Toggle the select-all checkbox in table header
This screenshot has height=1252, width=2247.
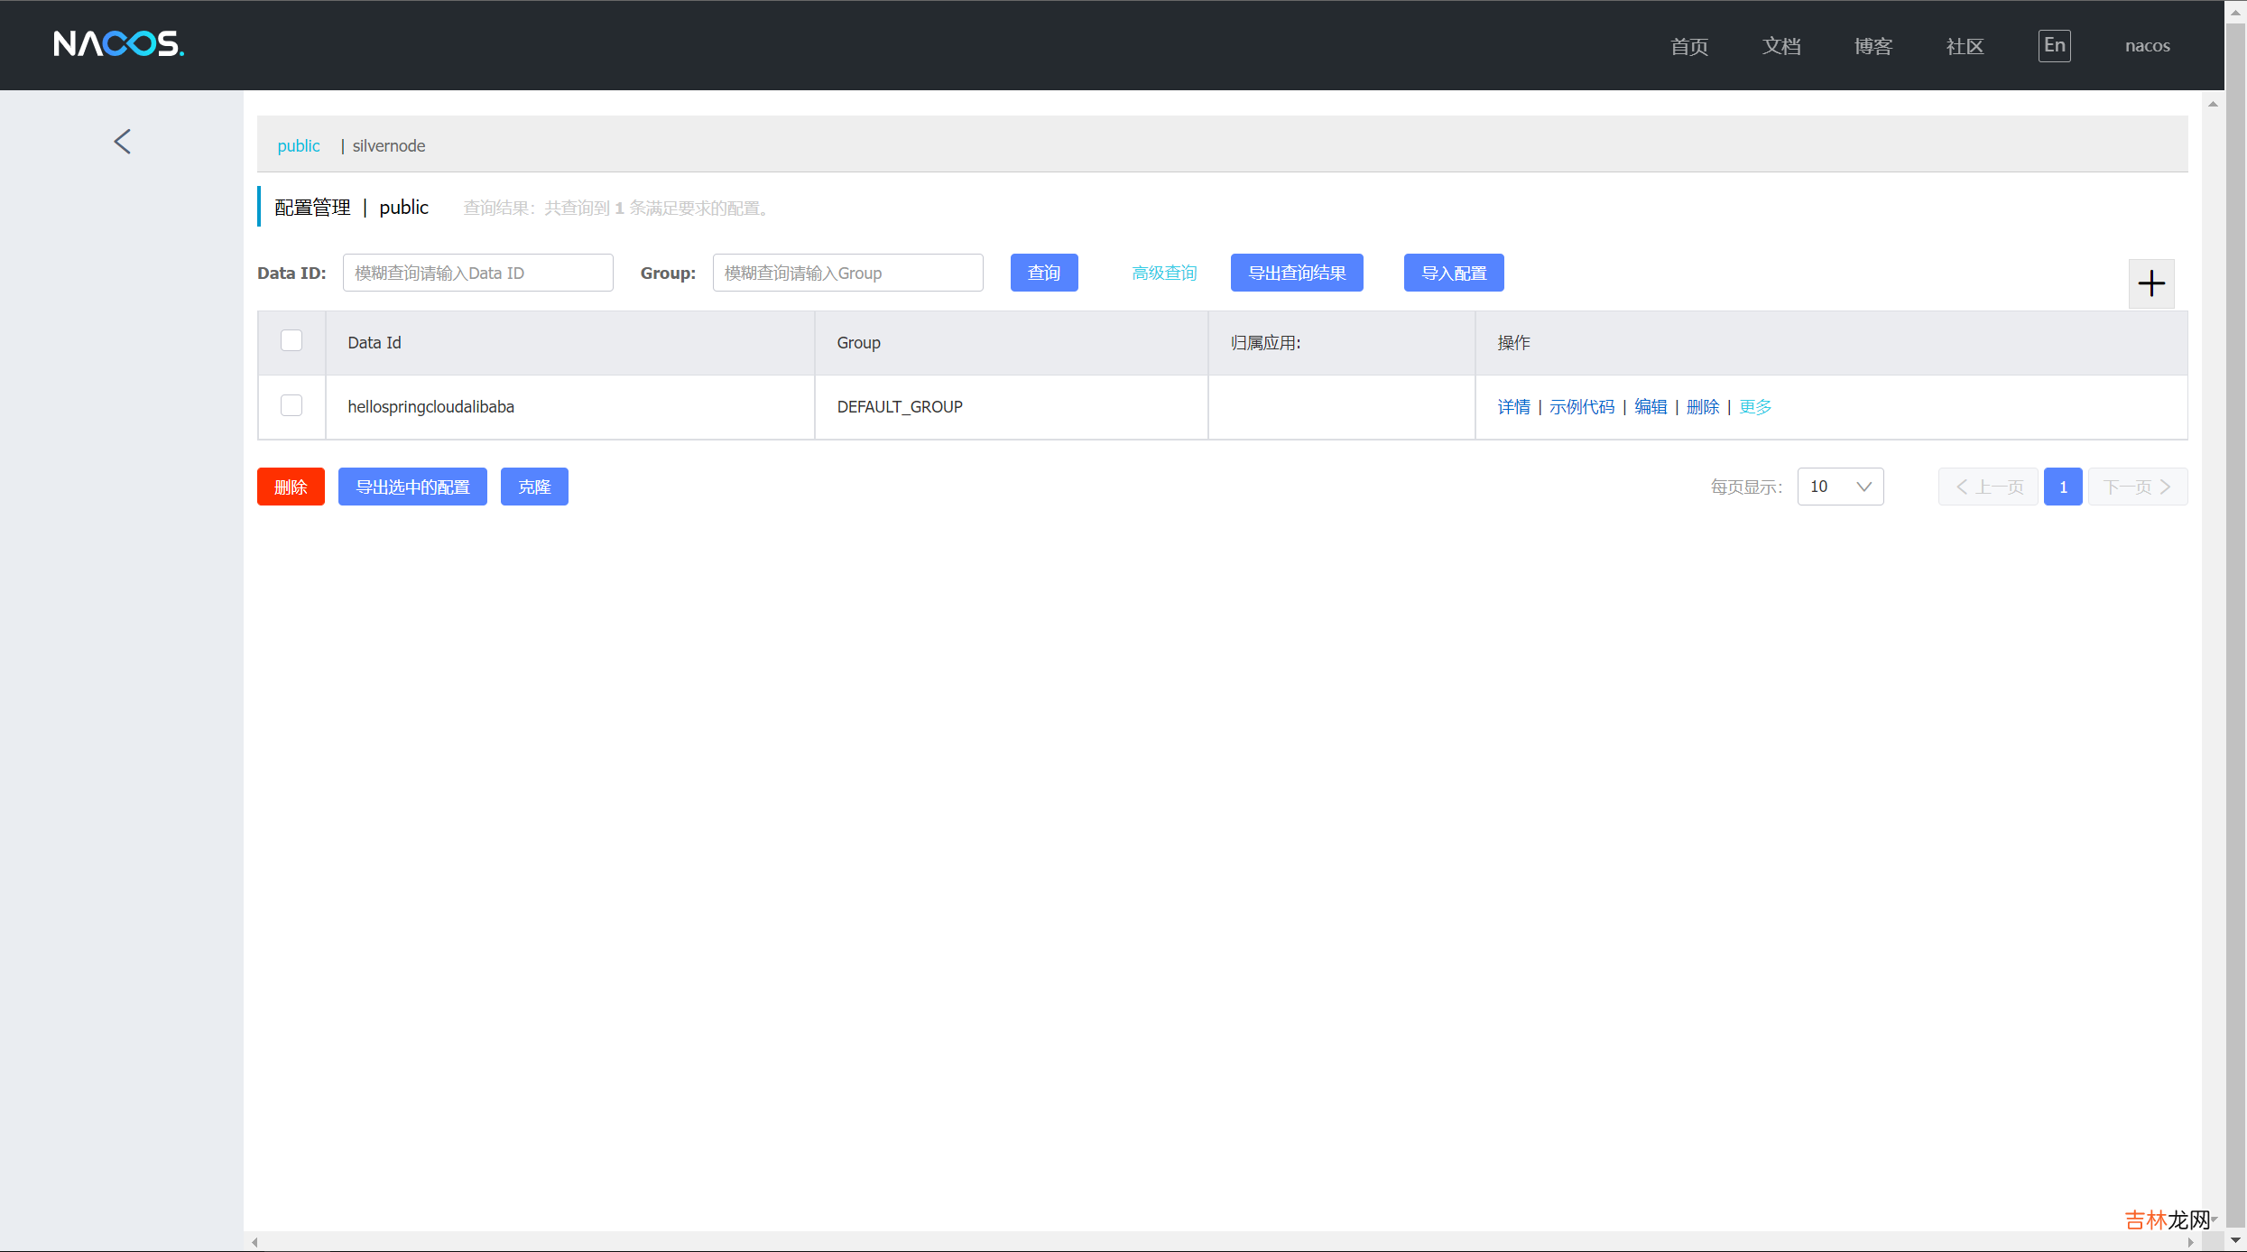(x=291, y=341)
